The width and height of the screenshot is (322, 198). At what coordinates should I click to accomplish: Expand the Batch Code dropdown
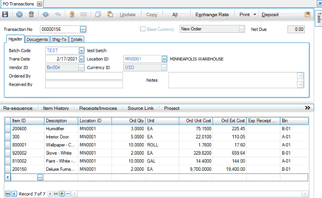tap(81, 50)
